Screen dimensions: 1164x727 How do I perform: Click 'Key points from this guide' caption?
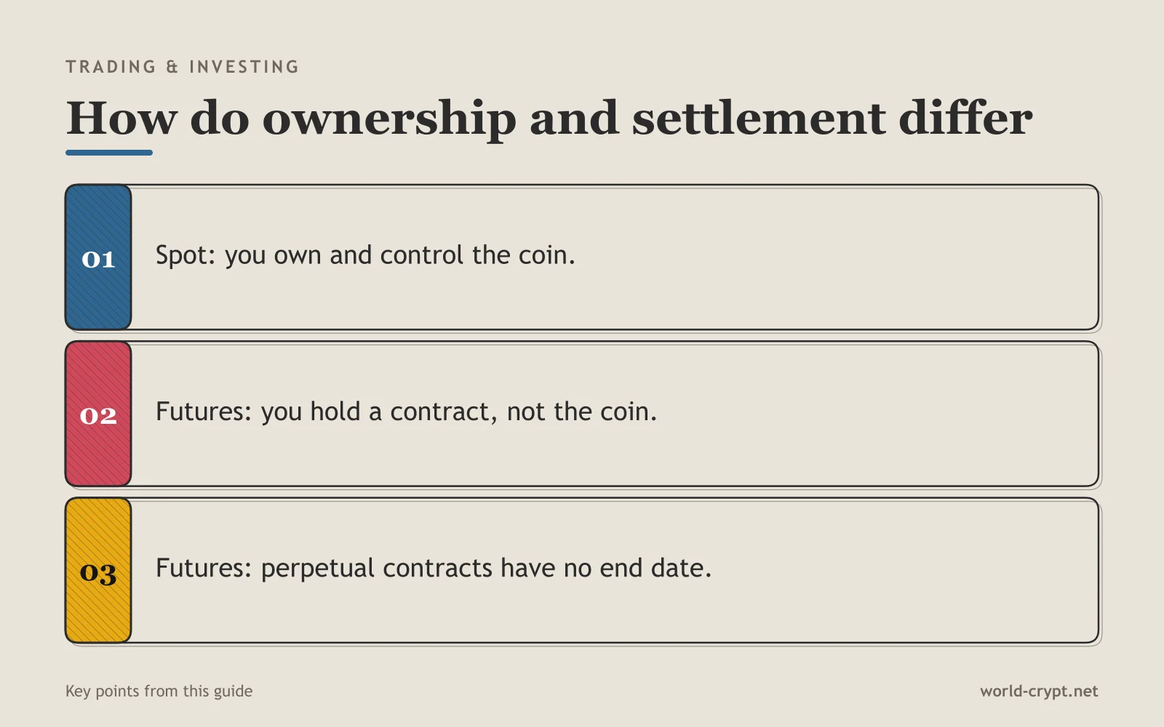point(159,691)
